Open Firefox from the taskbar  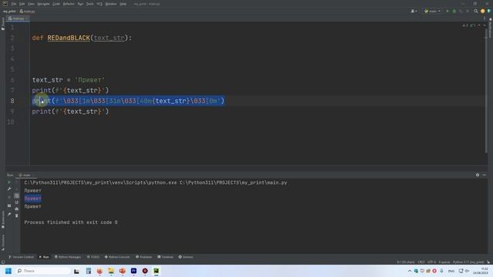coord(99,271)
